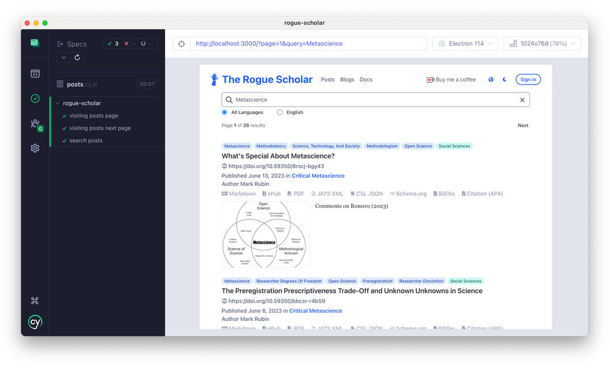
Task: Click the globe icon in the site header
Action: point(490,79)
